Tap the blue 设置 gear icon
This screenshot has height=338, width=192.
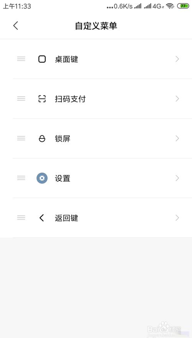pos(42,178)
